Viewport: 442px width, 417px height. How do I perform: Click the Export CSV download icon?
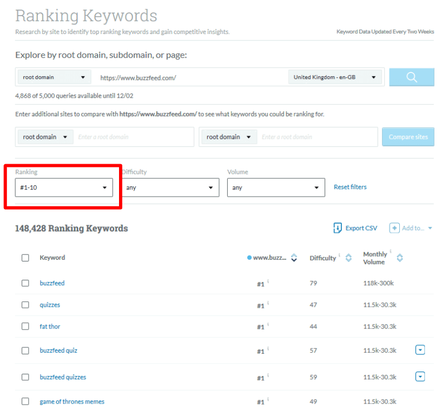click(338, 228)
